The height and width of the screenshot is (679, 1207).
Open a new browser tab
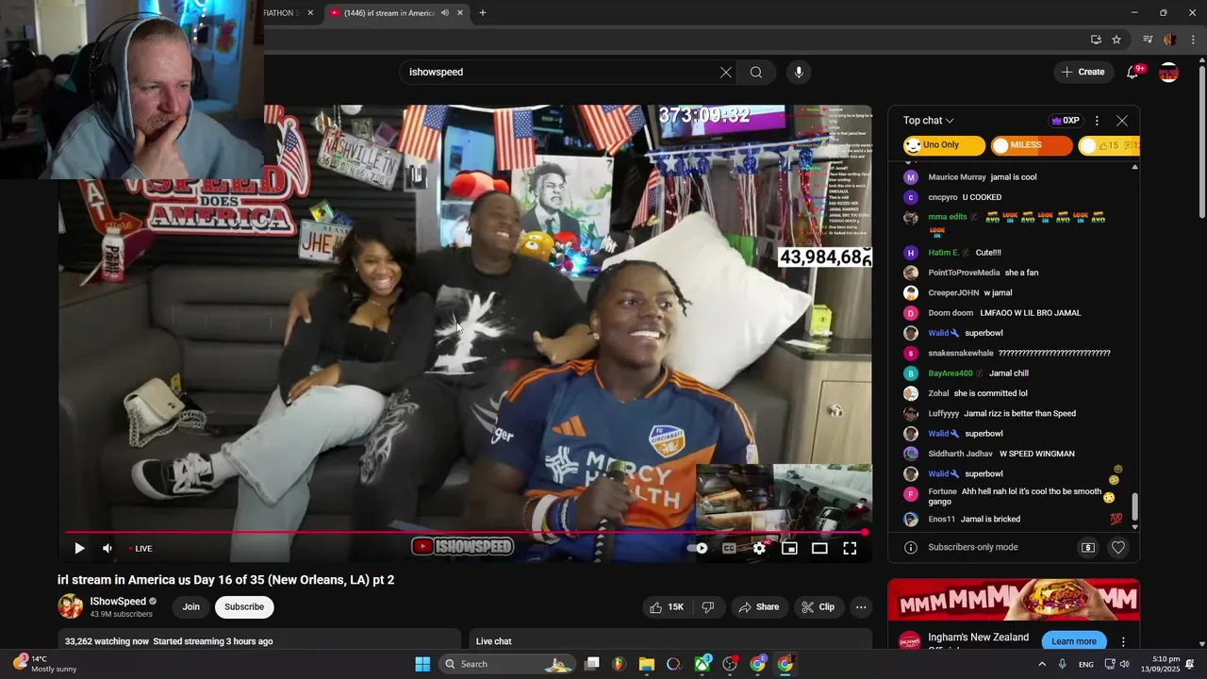pyautogui.click(x=483, y=13)
